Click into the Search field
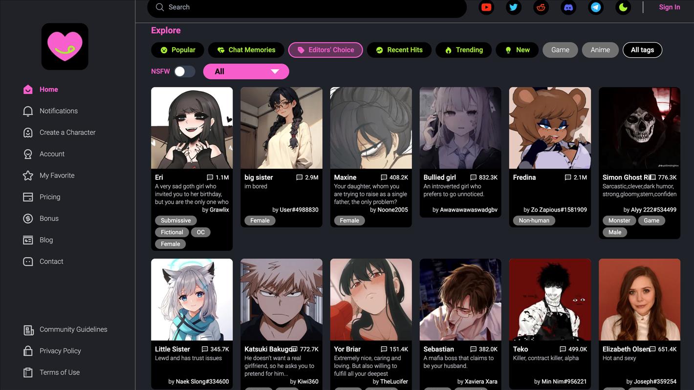Screen dimensions: 694x390 [x=308, y=7]
